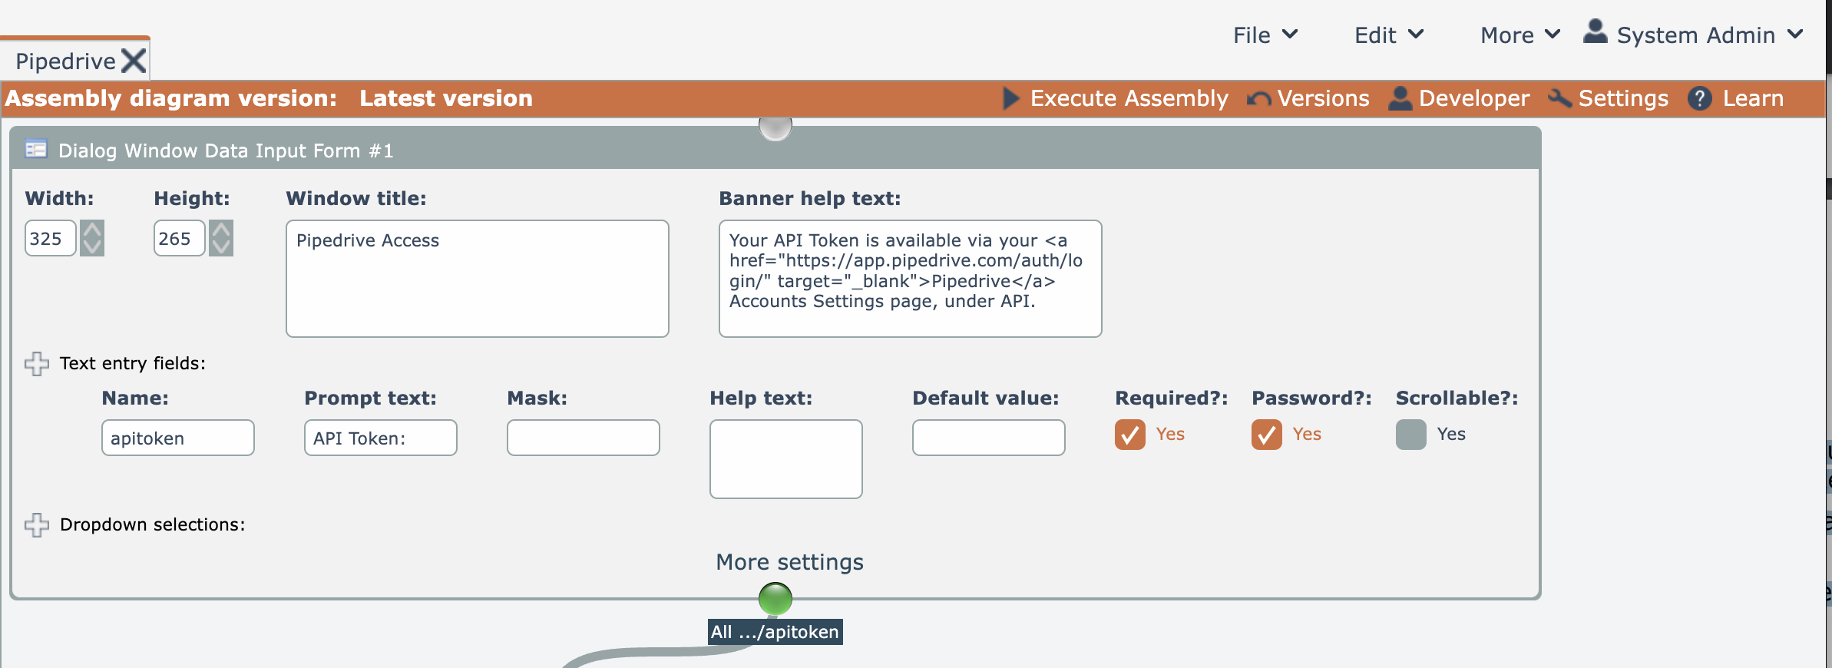Click the Window title text field

[x=477, y=278]
